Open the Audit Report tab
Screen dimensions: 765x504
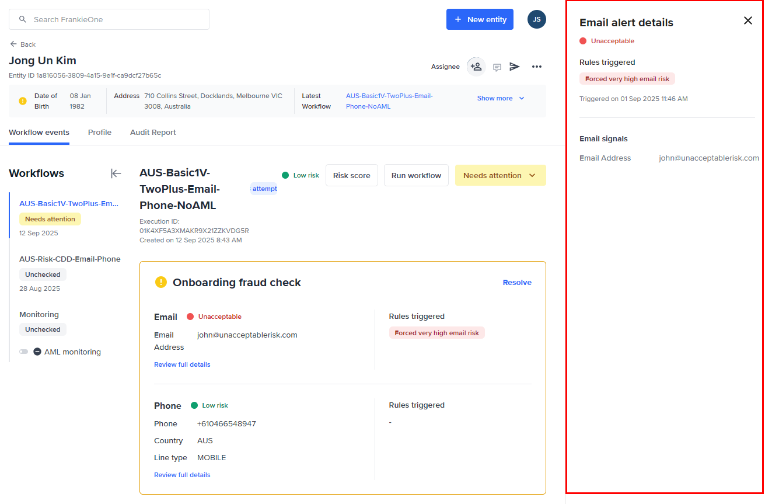153,133
